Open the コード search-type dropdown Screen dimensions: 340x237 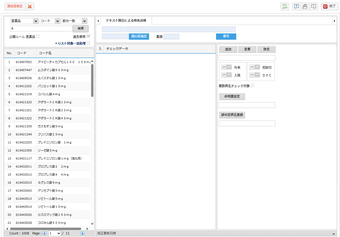point(50,21)
